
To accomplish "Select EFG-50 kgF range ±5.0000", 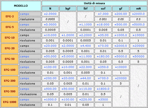I will coord(68,56).
